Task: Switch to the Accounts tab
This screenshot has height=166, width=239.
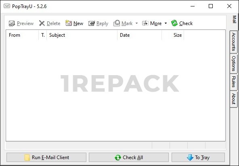Action: 233,42
